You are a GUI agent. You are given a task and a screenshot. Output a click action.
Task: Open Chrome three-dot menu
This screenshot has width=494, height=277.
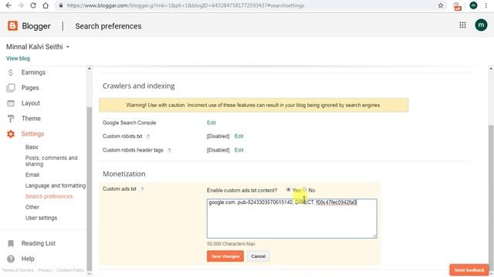click(486, 5)
